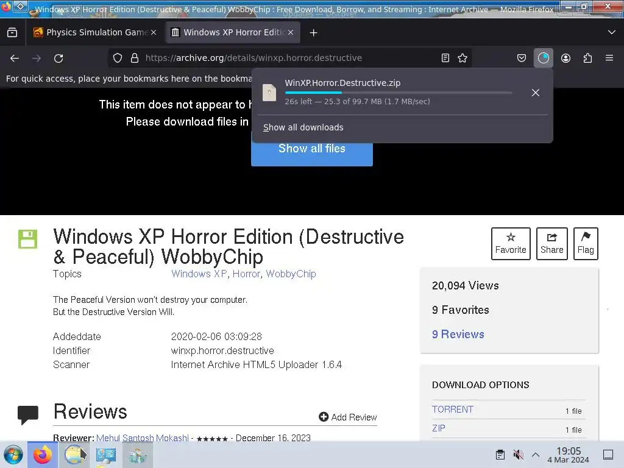The image size is (624, 468).
Task: Close the Physics Simulation Game tab
Action: (x=154, y=32)
